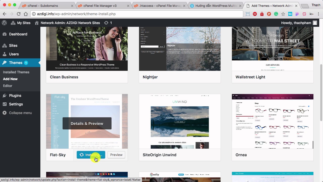The image size is (323, 182).
Task: Open My Sites in admin bar
Action: [x=21, y=23]
